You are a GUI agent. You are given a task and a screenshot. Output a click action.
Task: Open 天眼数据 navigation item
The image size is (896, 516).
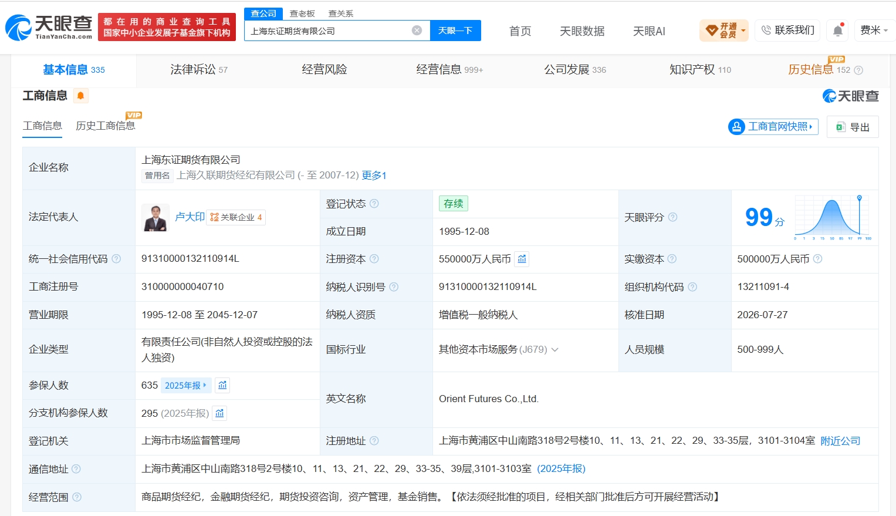(582, 31)
